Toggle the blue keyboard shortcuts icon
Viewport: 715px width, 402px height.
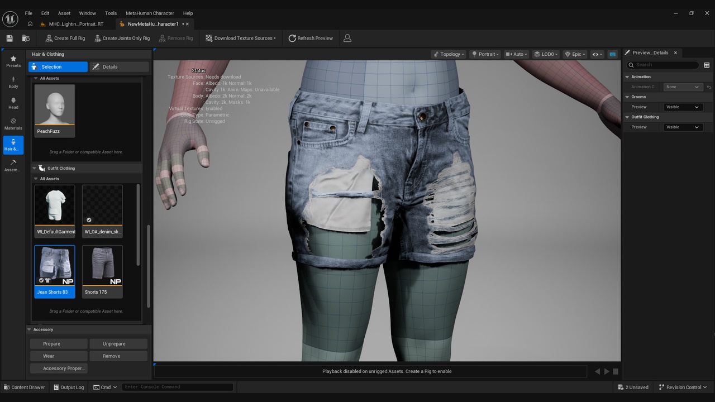pos(612,54)
